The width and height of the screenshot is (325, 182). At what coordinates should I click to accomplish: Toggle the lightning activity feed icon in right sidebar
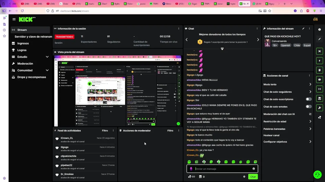pyautogui.click(x=319, y=61)
